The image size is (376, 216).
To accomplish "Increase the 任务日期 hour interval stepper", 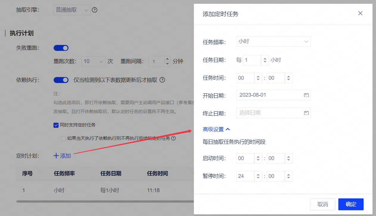I will pos(265,58).
